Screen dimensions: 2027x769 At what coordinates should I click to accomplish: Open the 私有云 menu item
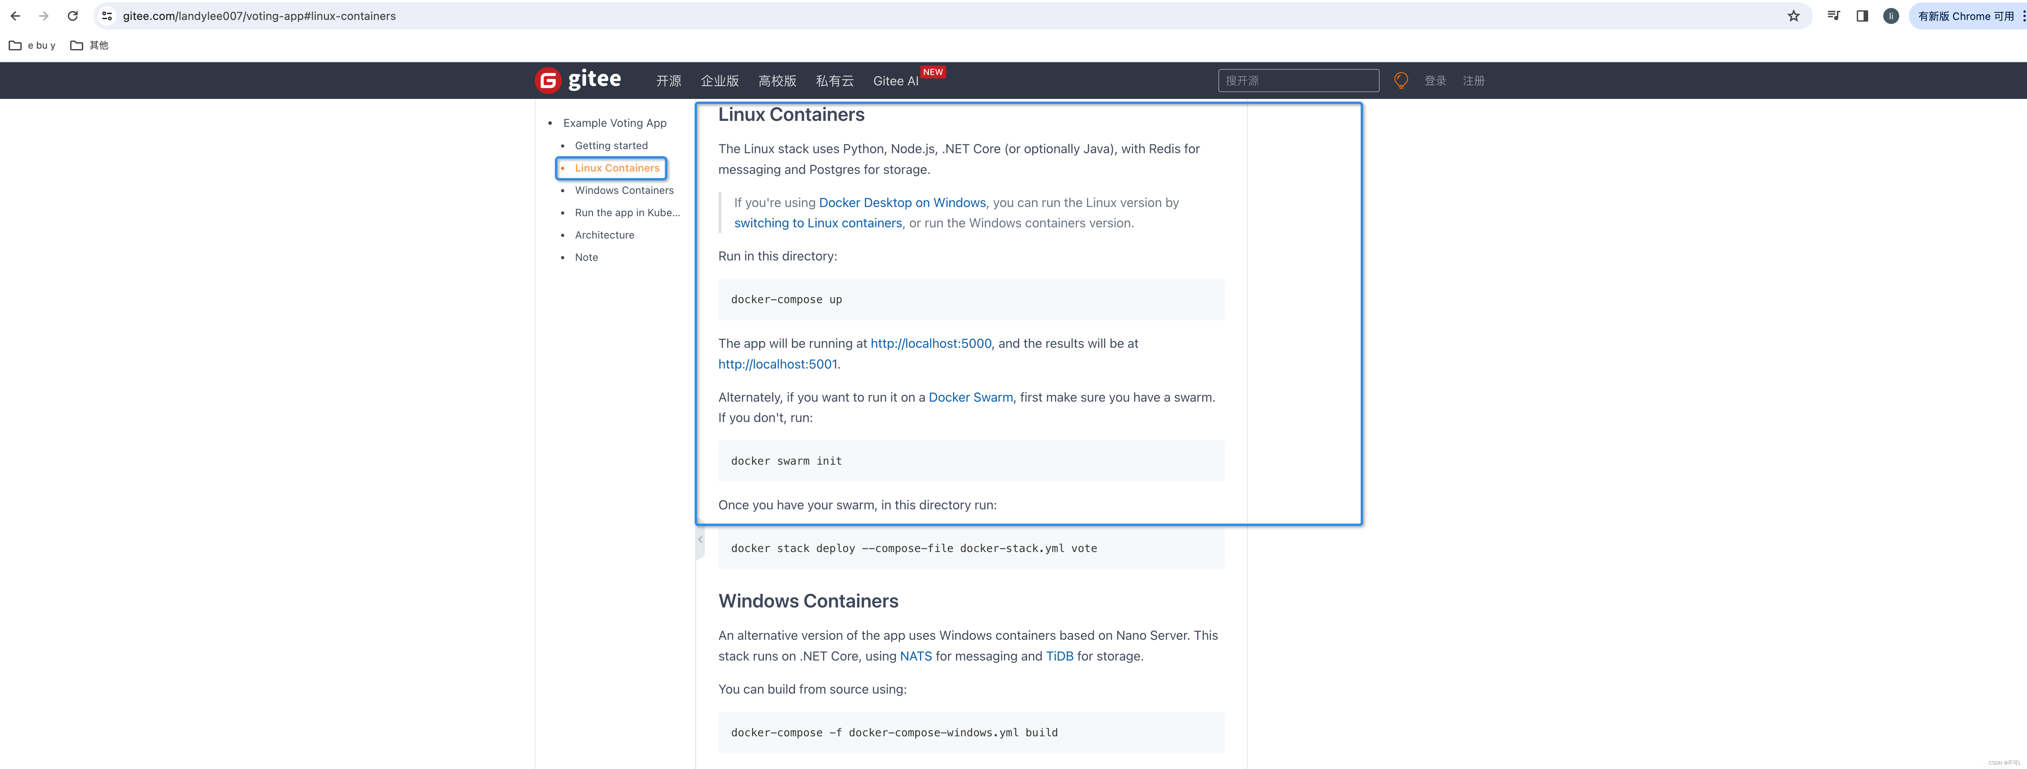point(834,81)
